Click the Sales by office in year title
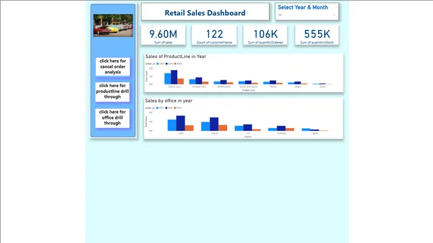The image size is (433, 243). pyautogui.click(x=168, y=101)
